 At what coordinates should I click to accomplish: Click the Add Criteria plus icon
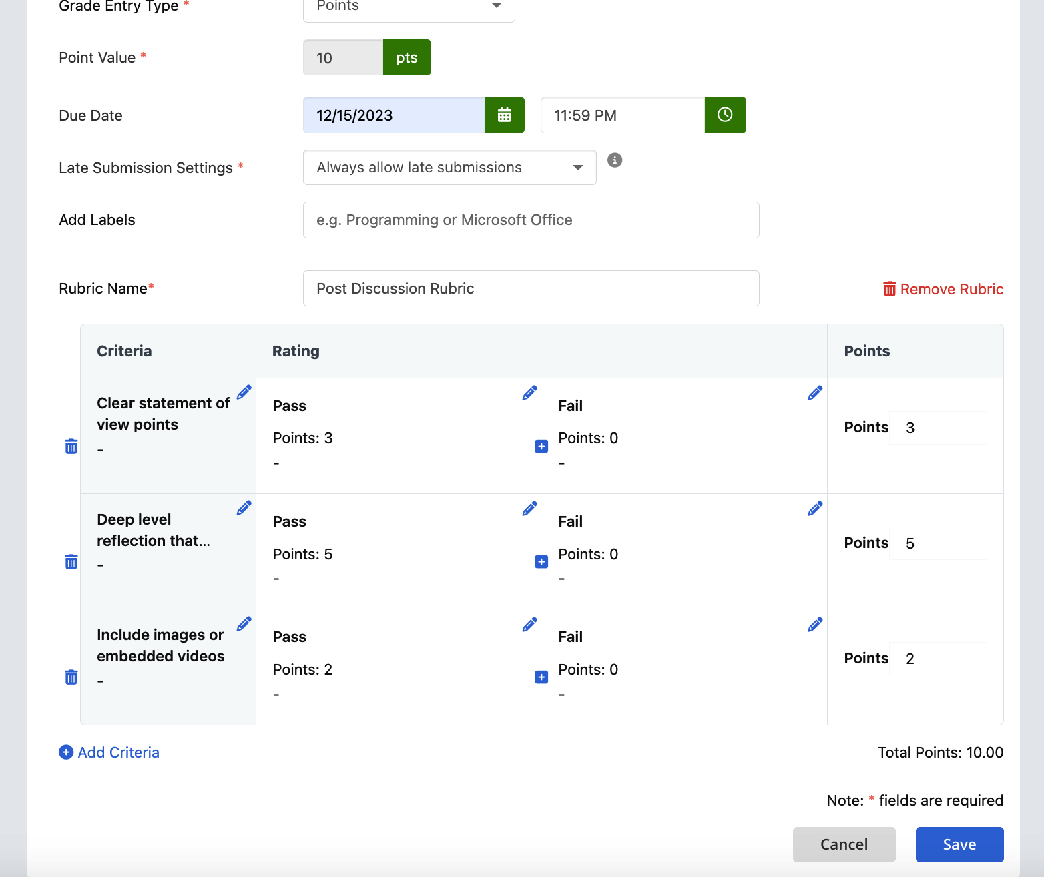(x=66, y=752)
